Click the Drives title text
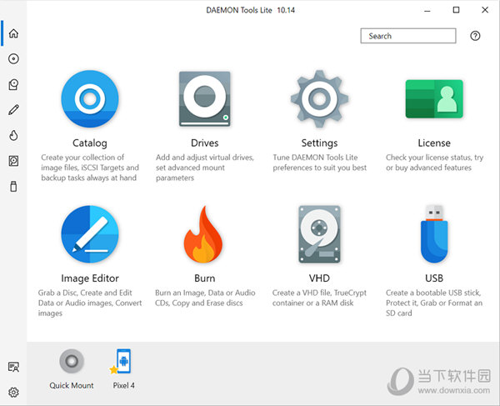 click(205, 143)
